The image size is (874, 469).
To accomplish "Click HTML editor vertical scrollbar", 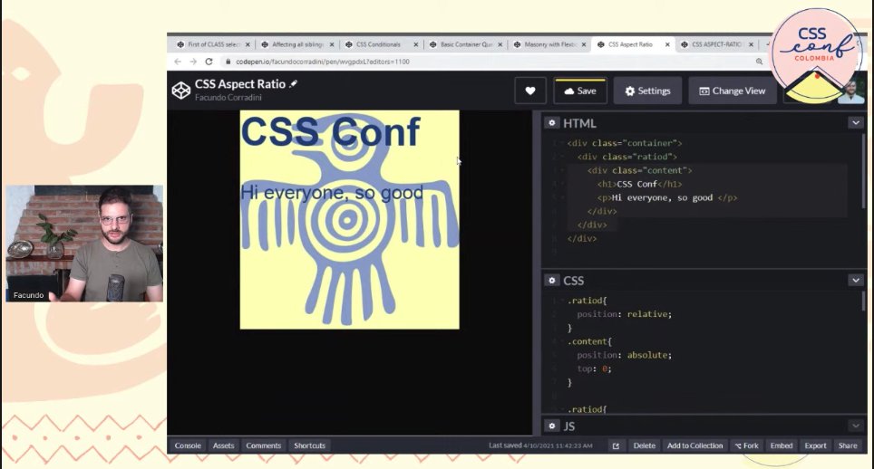I will [x=863, y=170].
